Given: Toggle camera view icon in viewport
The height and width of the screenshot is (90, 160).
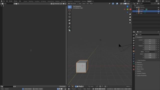Looking at the screenshot, I should [130, 20].
